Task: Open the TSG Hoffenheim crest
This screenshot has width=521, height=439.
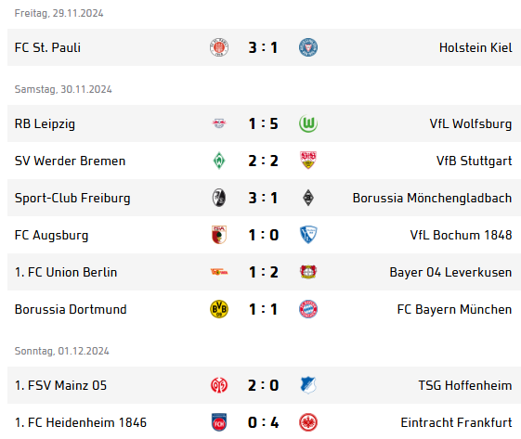Action: point(308,385)
